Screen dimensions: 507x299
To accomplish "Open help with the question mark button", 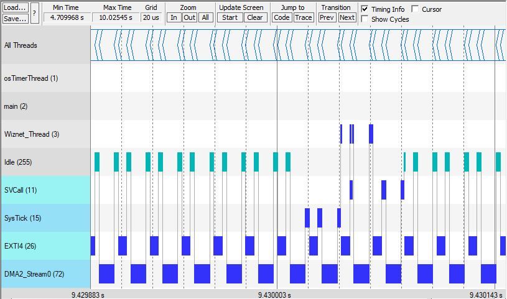I will click(x=35, y=13).
